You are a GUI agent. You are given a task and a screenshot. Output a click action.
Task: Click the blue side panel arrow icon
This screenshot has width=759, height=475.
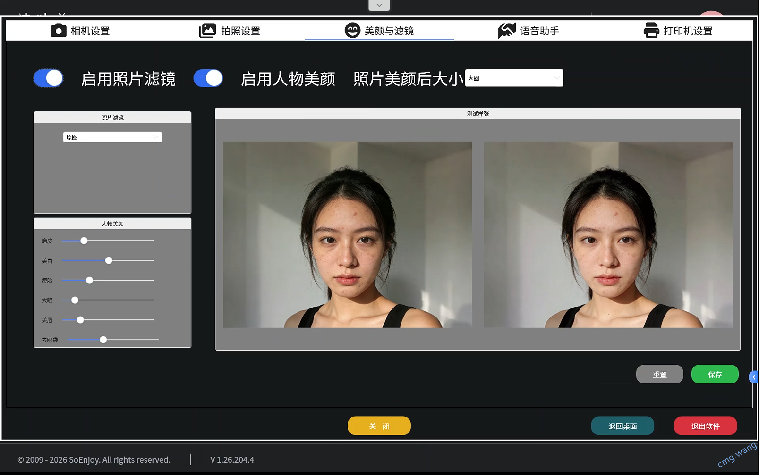point(754,377)
